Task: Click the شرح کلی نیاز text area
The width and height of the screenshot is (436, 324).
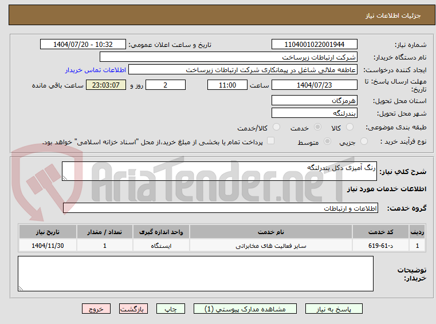Action: (x=219, y=171)
